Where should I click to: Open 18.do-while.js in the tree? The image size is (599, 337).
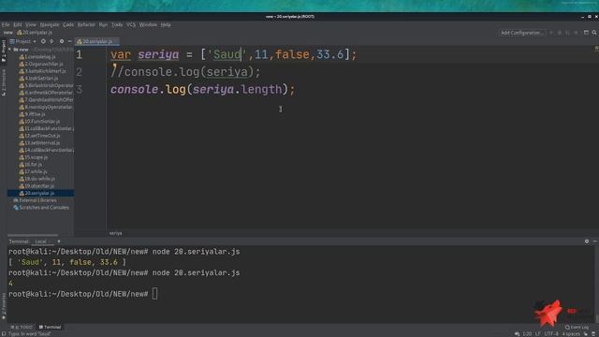pos(37,179)
